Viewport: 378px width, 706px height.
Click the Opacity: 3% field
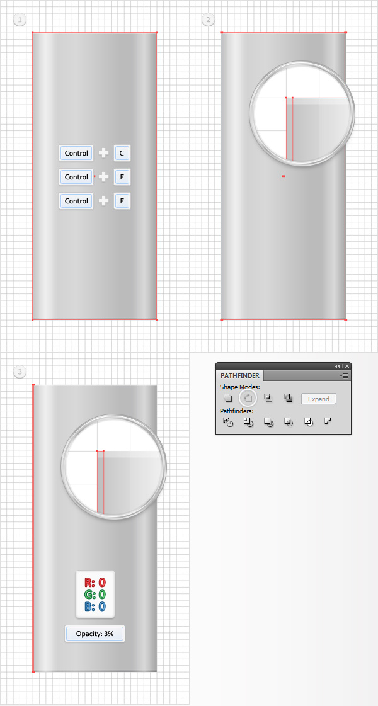coord(94,634)
